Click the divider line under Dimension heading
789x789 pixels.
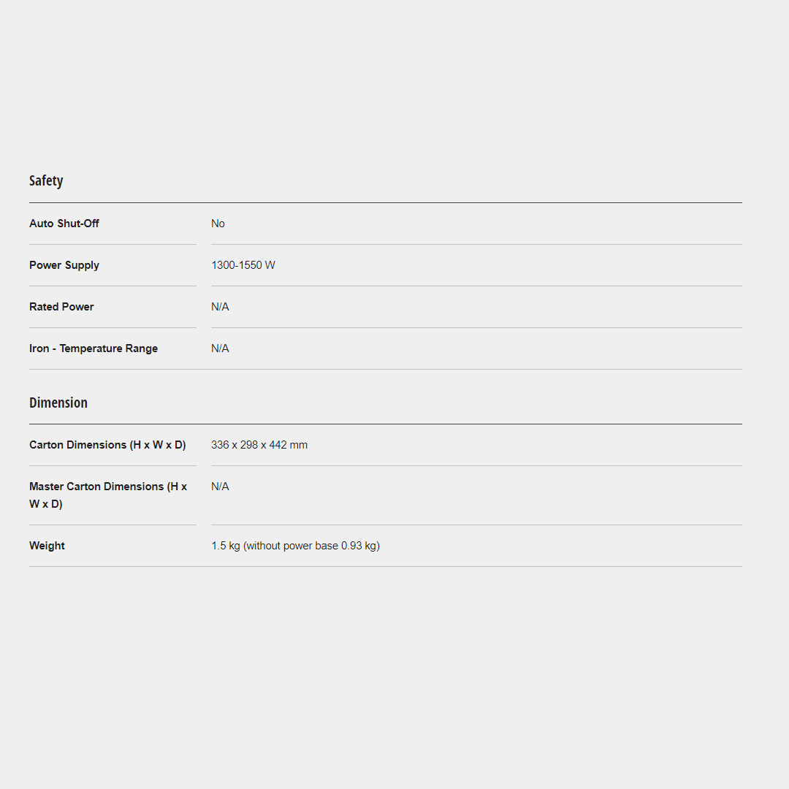click(x=386, y=424)
